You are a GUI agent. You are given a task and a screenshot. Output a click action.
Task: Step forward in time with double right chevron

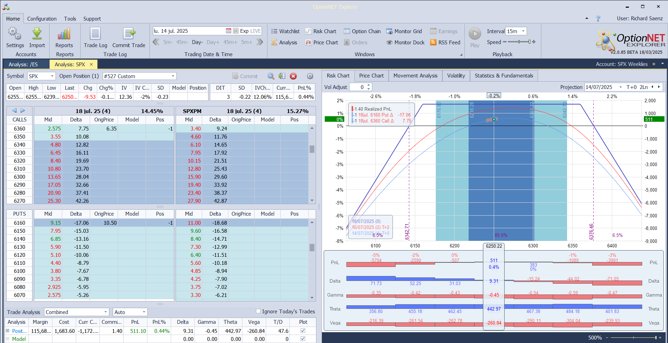[259, 42]
